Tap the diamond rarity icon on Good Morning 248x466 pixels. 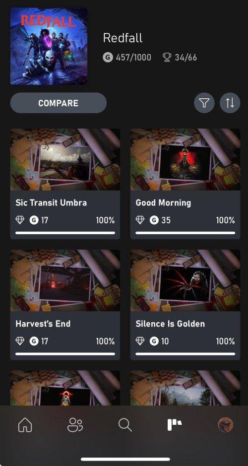(140, 220)
